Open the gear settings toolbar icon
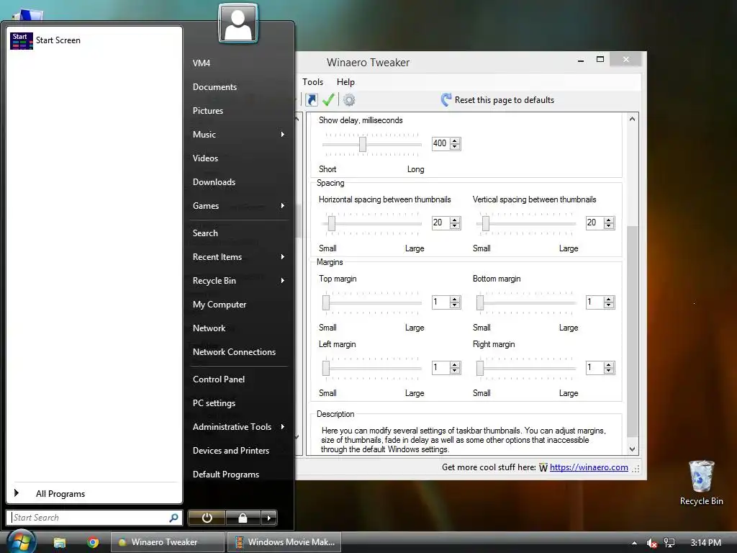 click(x=349, y=99)
